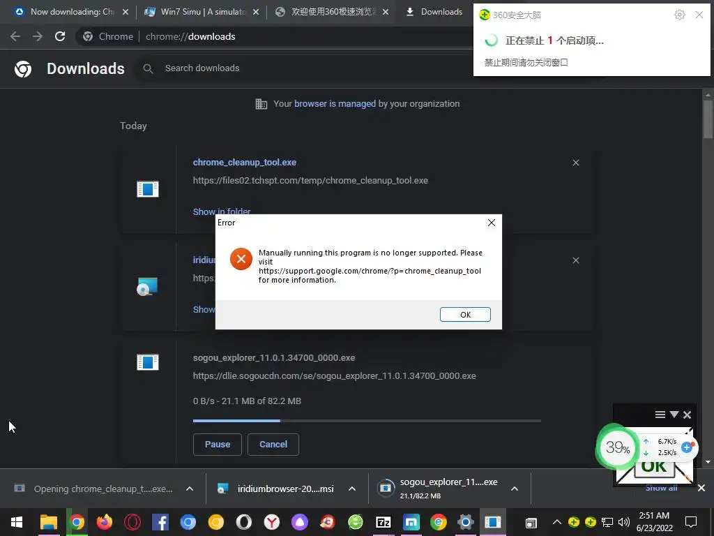The width and height of the screenshot is (714, 536).
Task: Open the notification action center
Action: [x=691, y=522]
